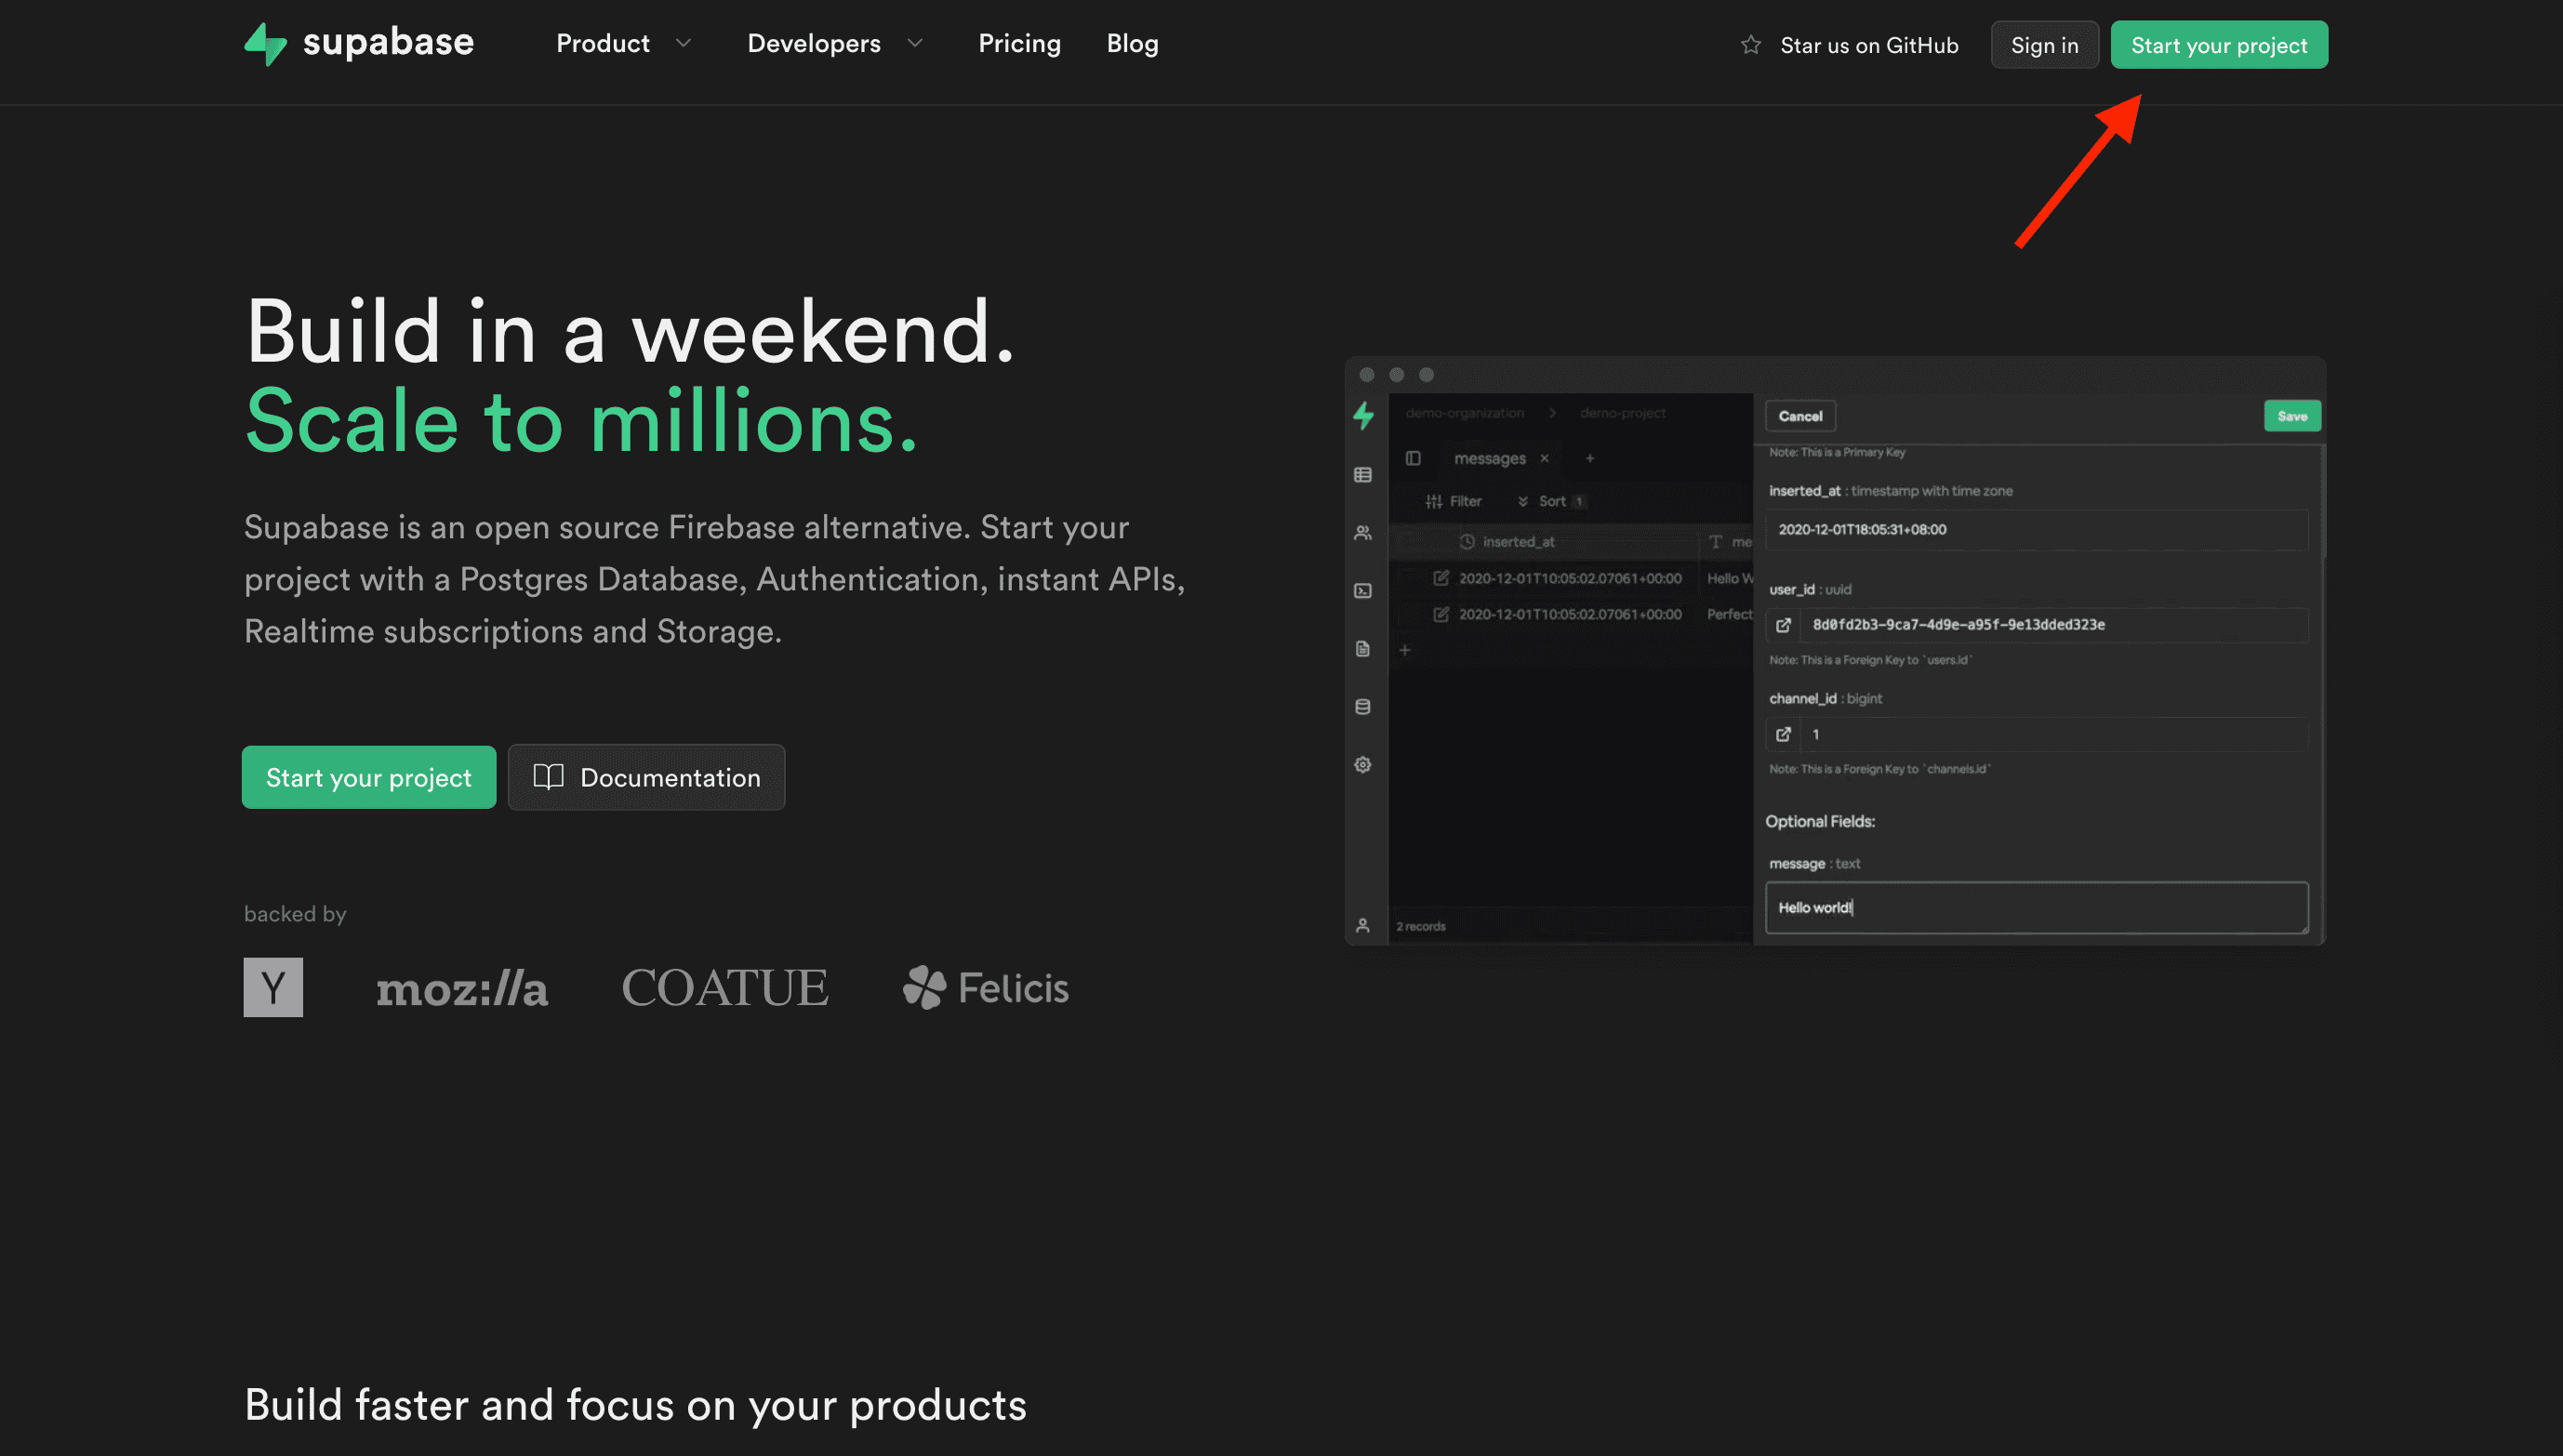Screen dimensions: 2563x1456
Task: Open foreign key link icon for user_id
Action: (1783, 625)
